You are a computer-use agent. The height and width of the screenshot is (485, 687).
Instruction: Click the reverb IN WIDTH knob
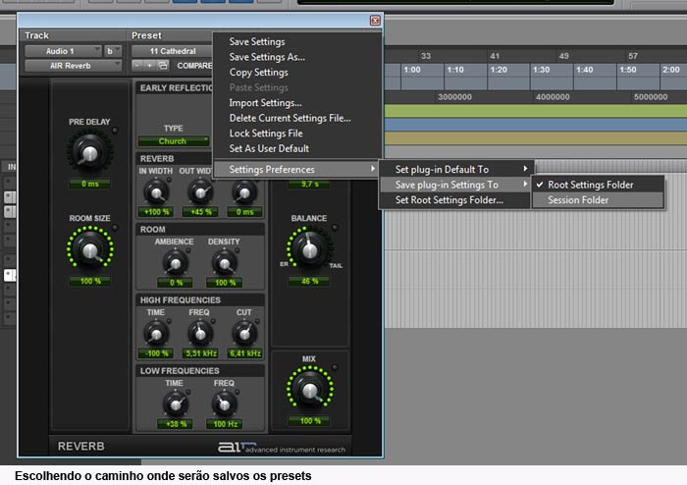point(156,192)
